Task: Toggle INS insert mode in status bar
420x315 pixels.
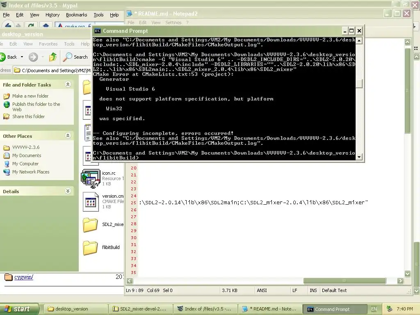Action: pos(313,290)
